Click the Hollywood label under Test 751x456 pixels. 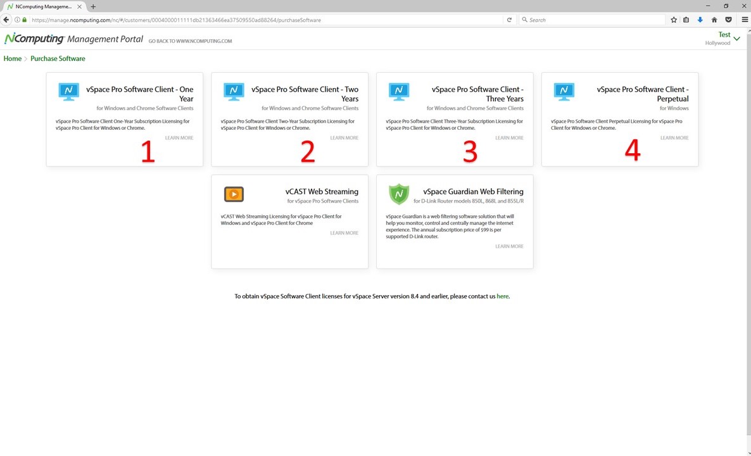[x=717, y=43]
